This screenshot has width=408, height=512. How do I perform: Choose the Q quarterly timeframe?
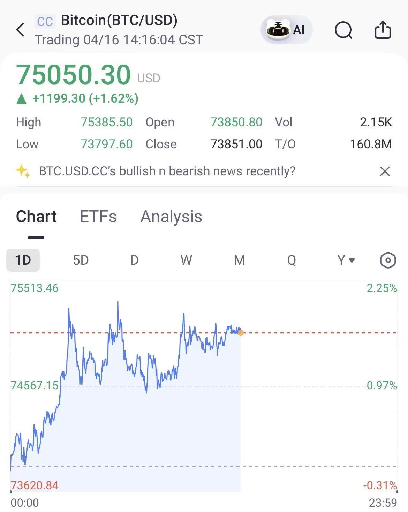click(292, 260)
